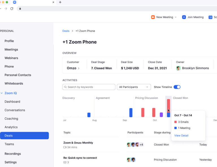Image resolution: width=217 pixels, height=167 pixels.
Task: Open Settings in the sidebar
Action: click(x=10, y=162)
